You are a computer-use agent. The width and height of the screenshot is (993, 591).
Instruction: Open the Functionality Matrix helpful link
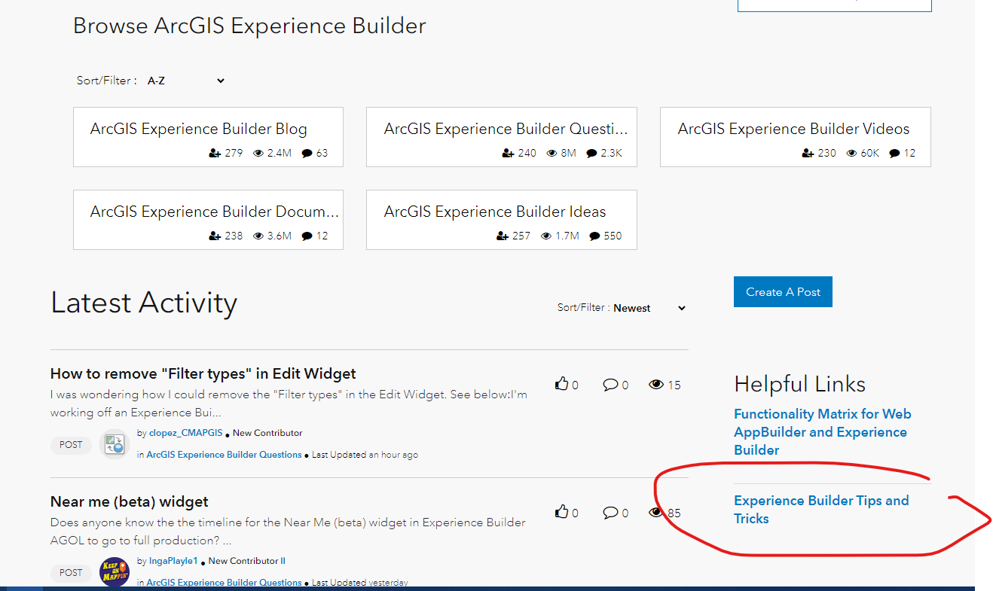coord(822,431)
